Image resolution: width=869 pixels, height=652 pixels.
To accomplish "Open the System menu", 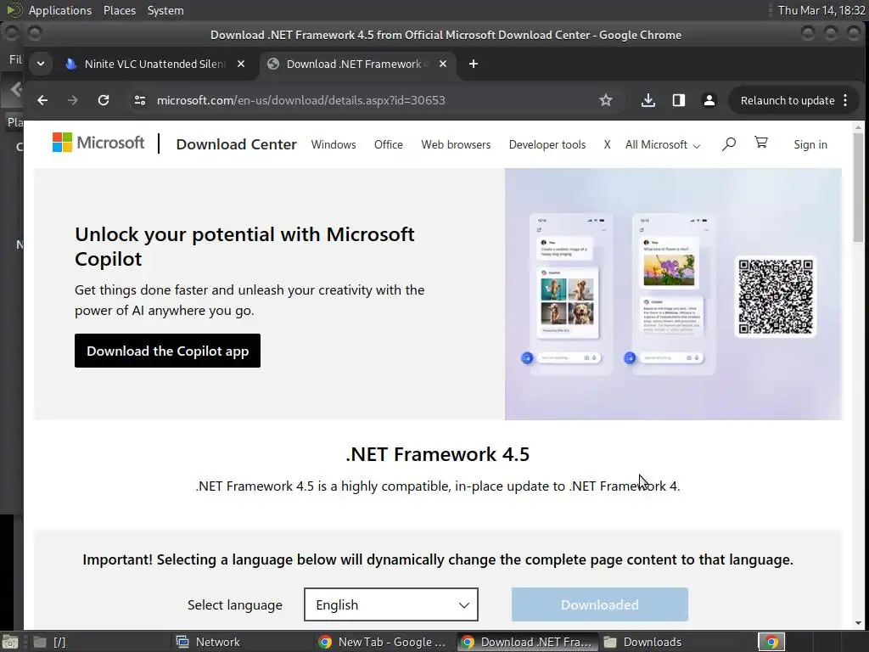I will [165, 10].
